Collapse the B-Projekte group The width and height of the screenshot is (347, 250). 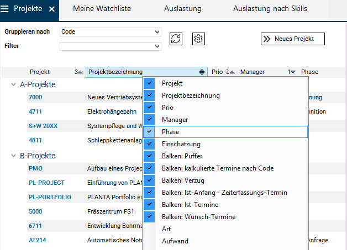tap(13, 156)
